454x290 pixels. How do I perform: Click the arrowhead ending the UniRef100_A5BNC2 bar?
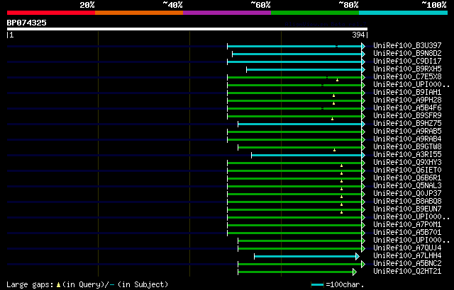tap(363, 265)
